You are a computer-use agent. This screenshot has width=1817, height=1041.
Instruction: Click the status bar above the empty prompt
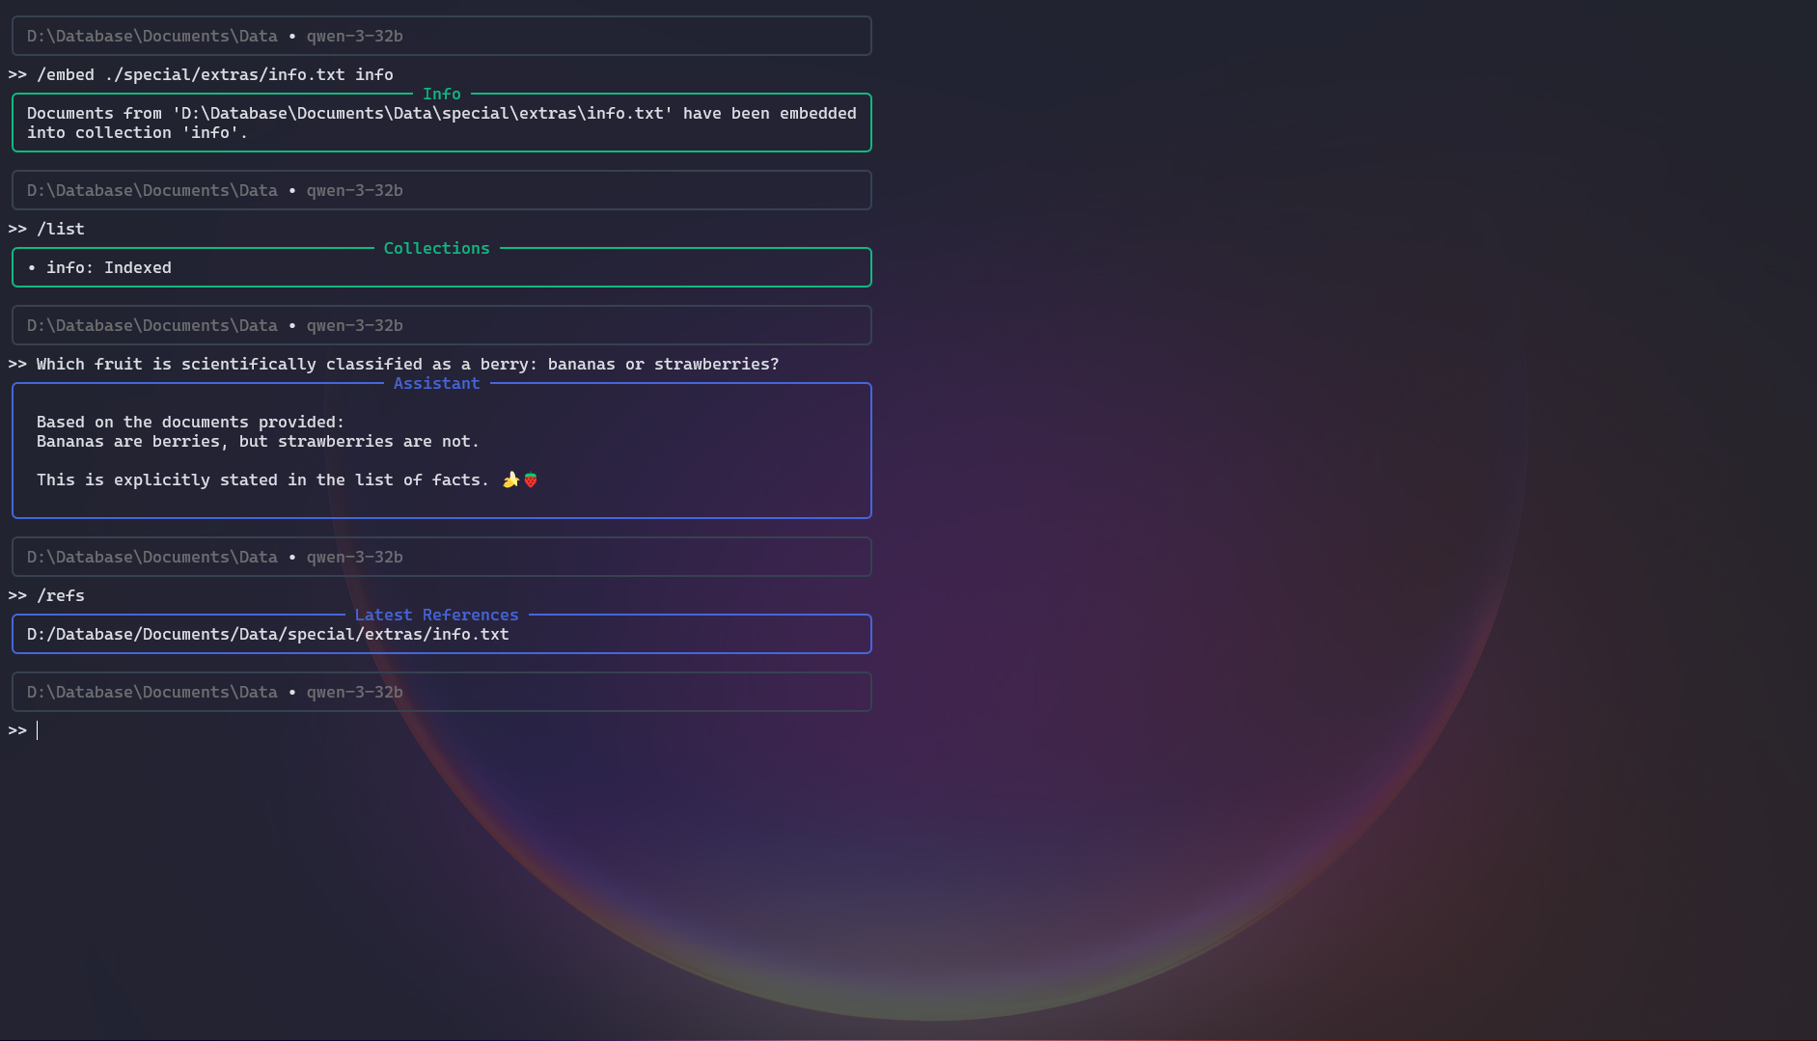(441, 692)
